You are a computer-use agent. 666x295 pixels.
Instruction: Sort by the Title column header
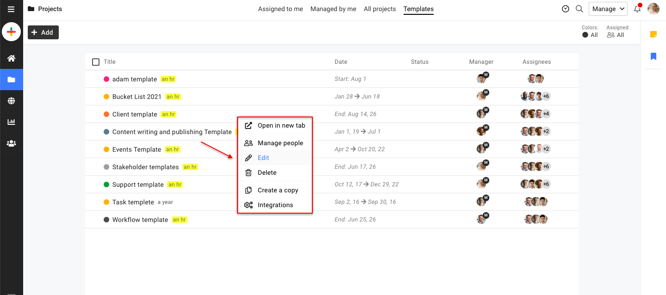pyautogui.click(x=110, y=62)
